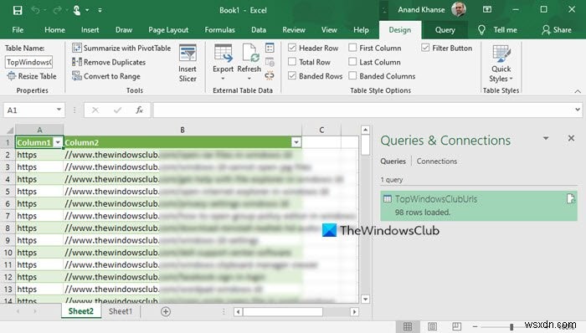
Task: Open the Queries pane options dropdown
Action: [x=546, y=139]
